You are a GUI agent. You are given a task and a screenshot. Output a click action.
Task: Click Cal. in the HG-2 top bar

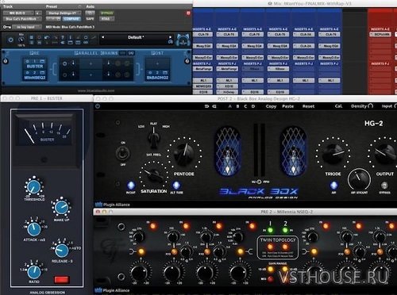pyautogui.click(x=338, y=106)
